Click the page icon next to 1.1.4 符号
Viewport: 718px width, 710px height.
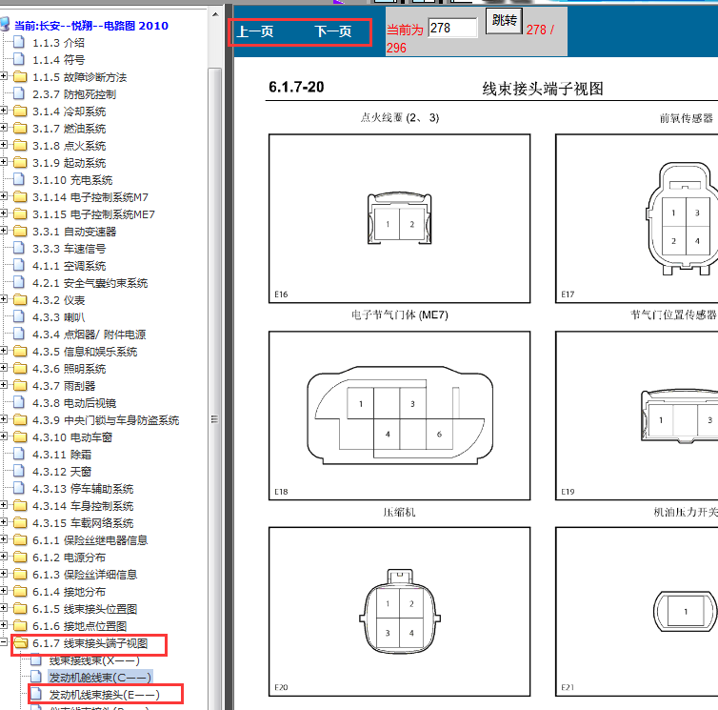19,60
